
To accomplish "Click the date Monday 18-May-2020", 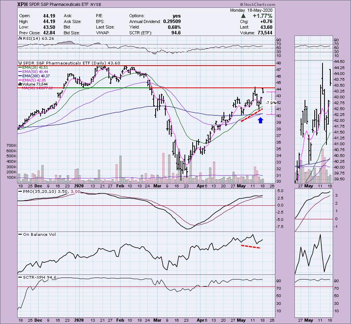I will 251,10.
